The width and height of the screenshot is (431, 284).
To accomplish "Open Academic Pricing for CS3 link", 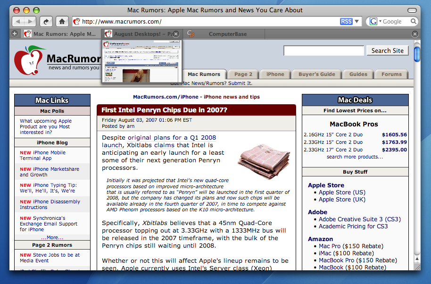I will click(353, 226).
